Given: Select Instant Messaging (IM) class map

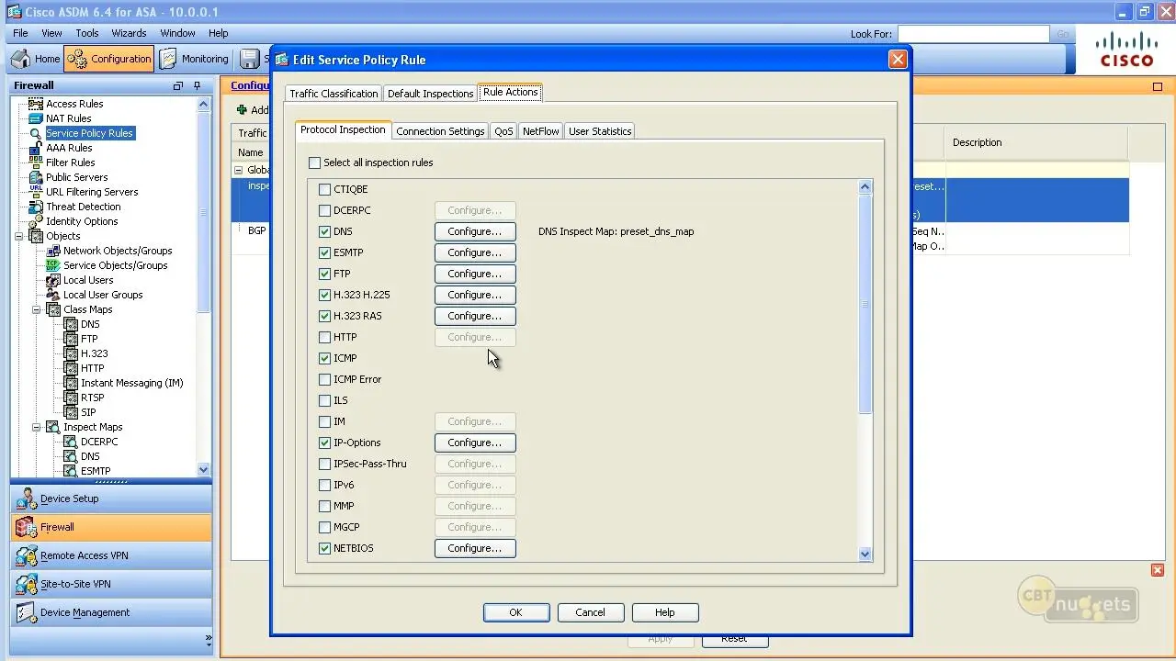Looking at the screenshot, I should pos(132,383).
